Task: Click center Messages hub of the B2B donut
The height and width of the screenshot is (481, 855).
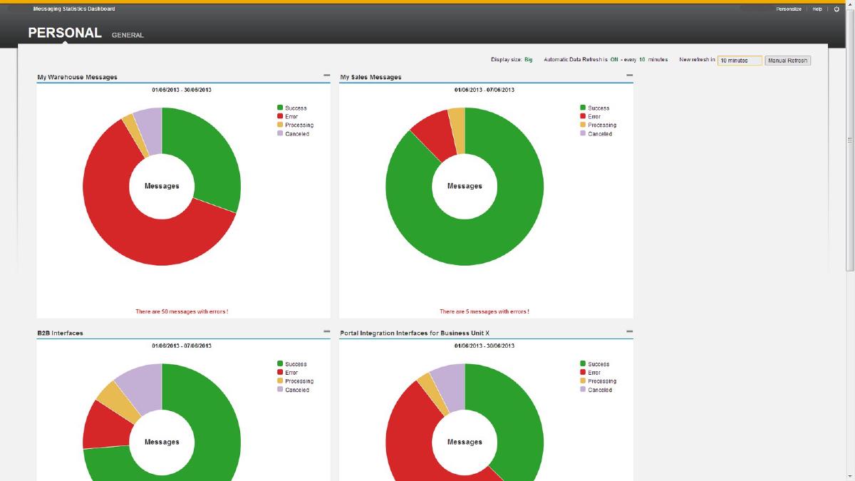Action: pyautogui.click(x=162, y=442)
